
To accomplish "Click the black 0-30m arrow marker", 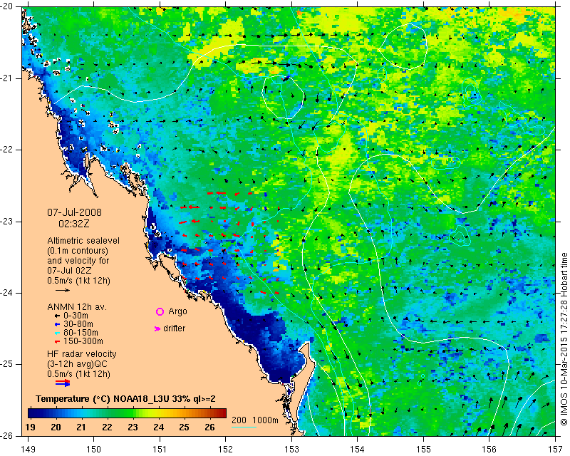I will pyautogui.click(x=57, y=316).
